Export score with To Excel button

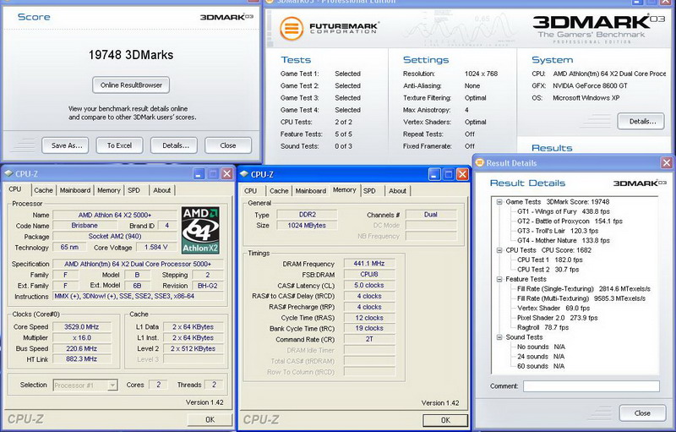[119, 145]
